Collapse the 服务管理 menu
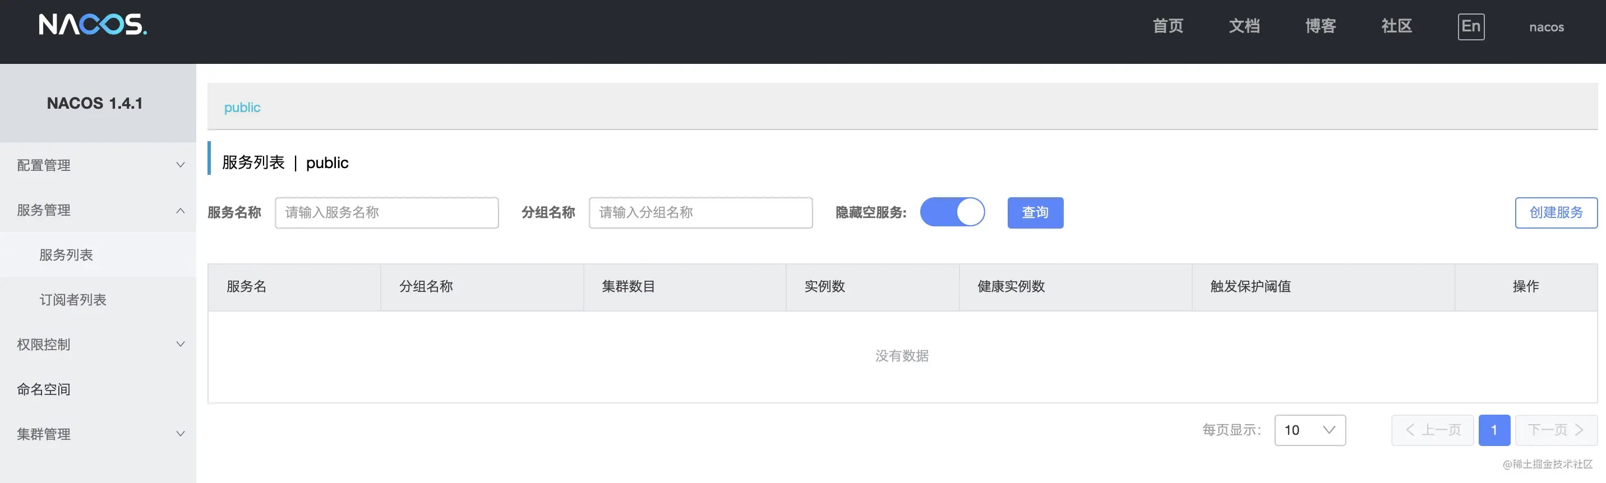 pyautogui.click(x=98, y=210)
